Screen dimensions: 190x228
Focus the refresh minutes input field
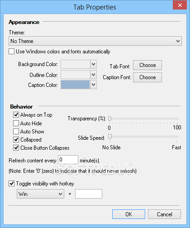[x=68, y=160]
